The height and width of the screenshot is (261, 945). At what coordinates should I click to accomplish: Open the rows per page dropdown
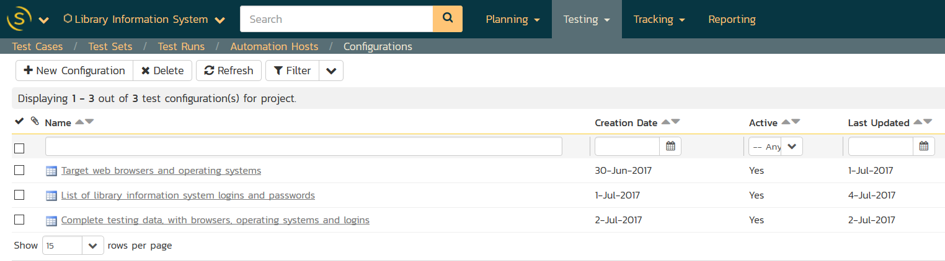tap(92, 246)
